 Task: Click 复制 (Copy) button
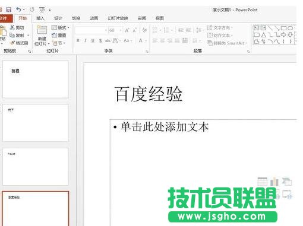point(17,36)
